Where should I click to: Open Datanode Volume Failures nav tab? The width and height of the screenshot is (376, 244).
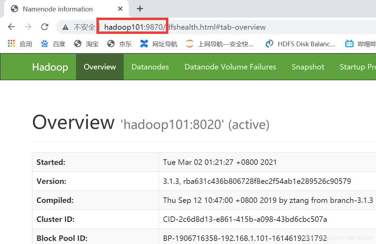click(x=230, y=67)
